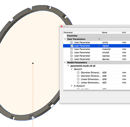Edit the name cell 'wpress'
Image resolution: width=130 pixels, height=127 pixels.
click(106, 56)
